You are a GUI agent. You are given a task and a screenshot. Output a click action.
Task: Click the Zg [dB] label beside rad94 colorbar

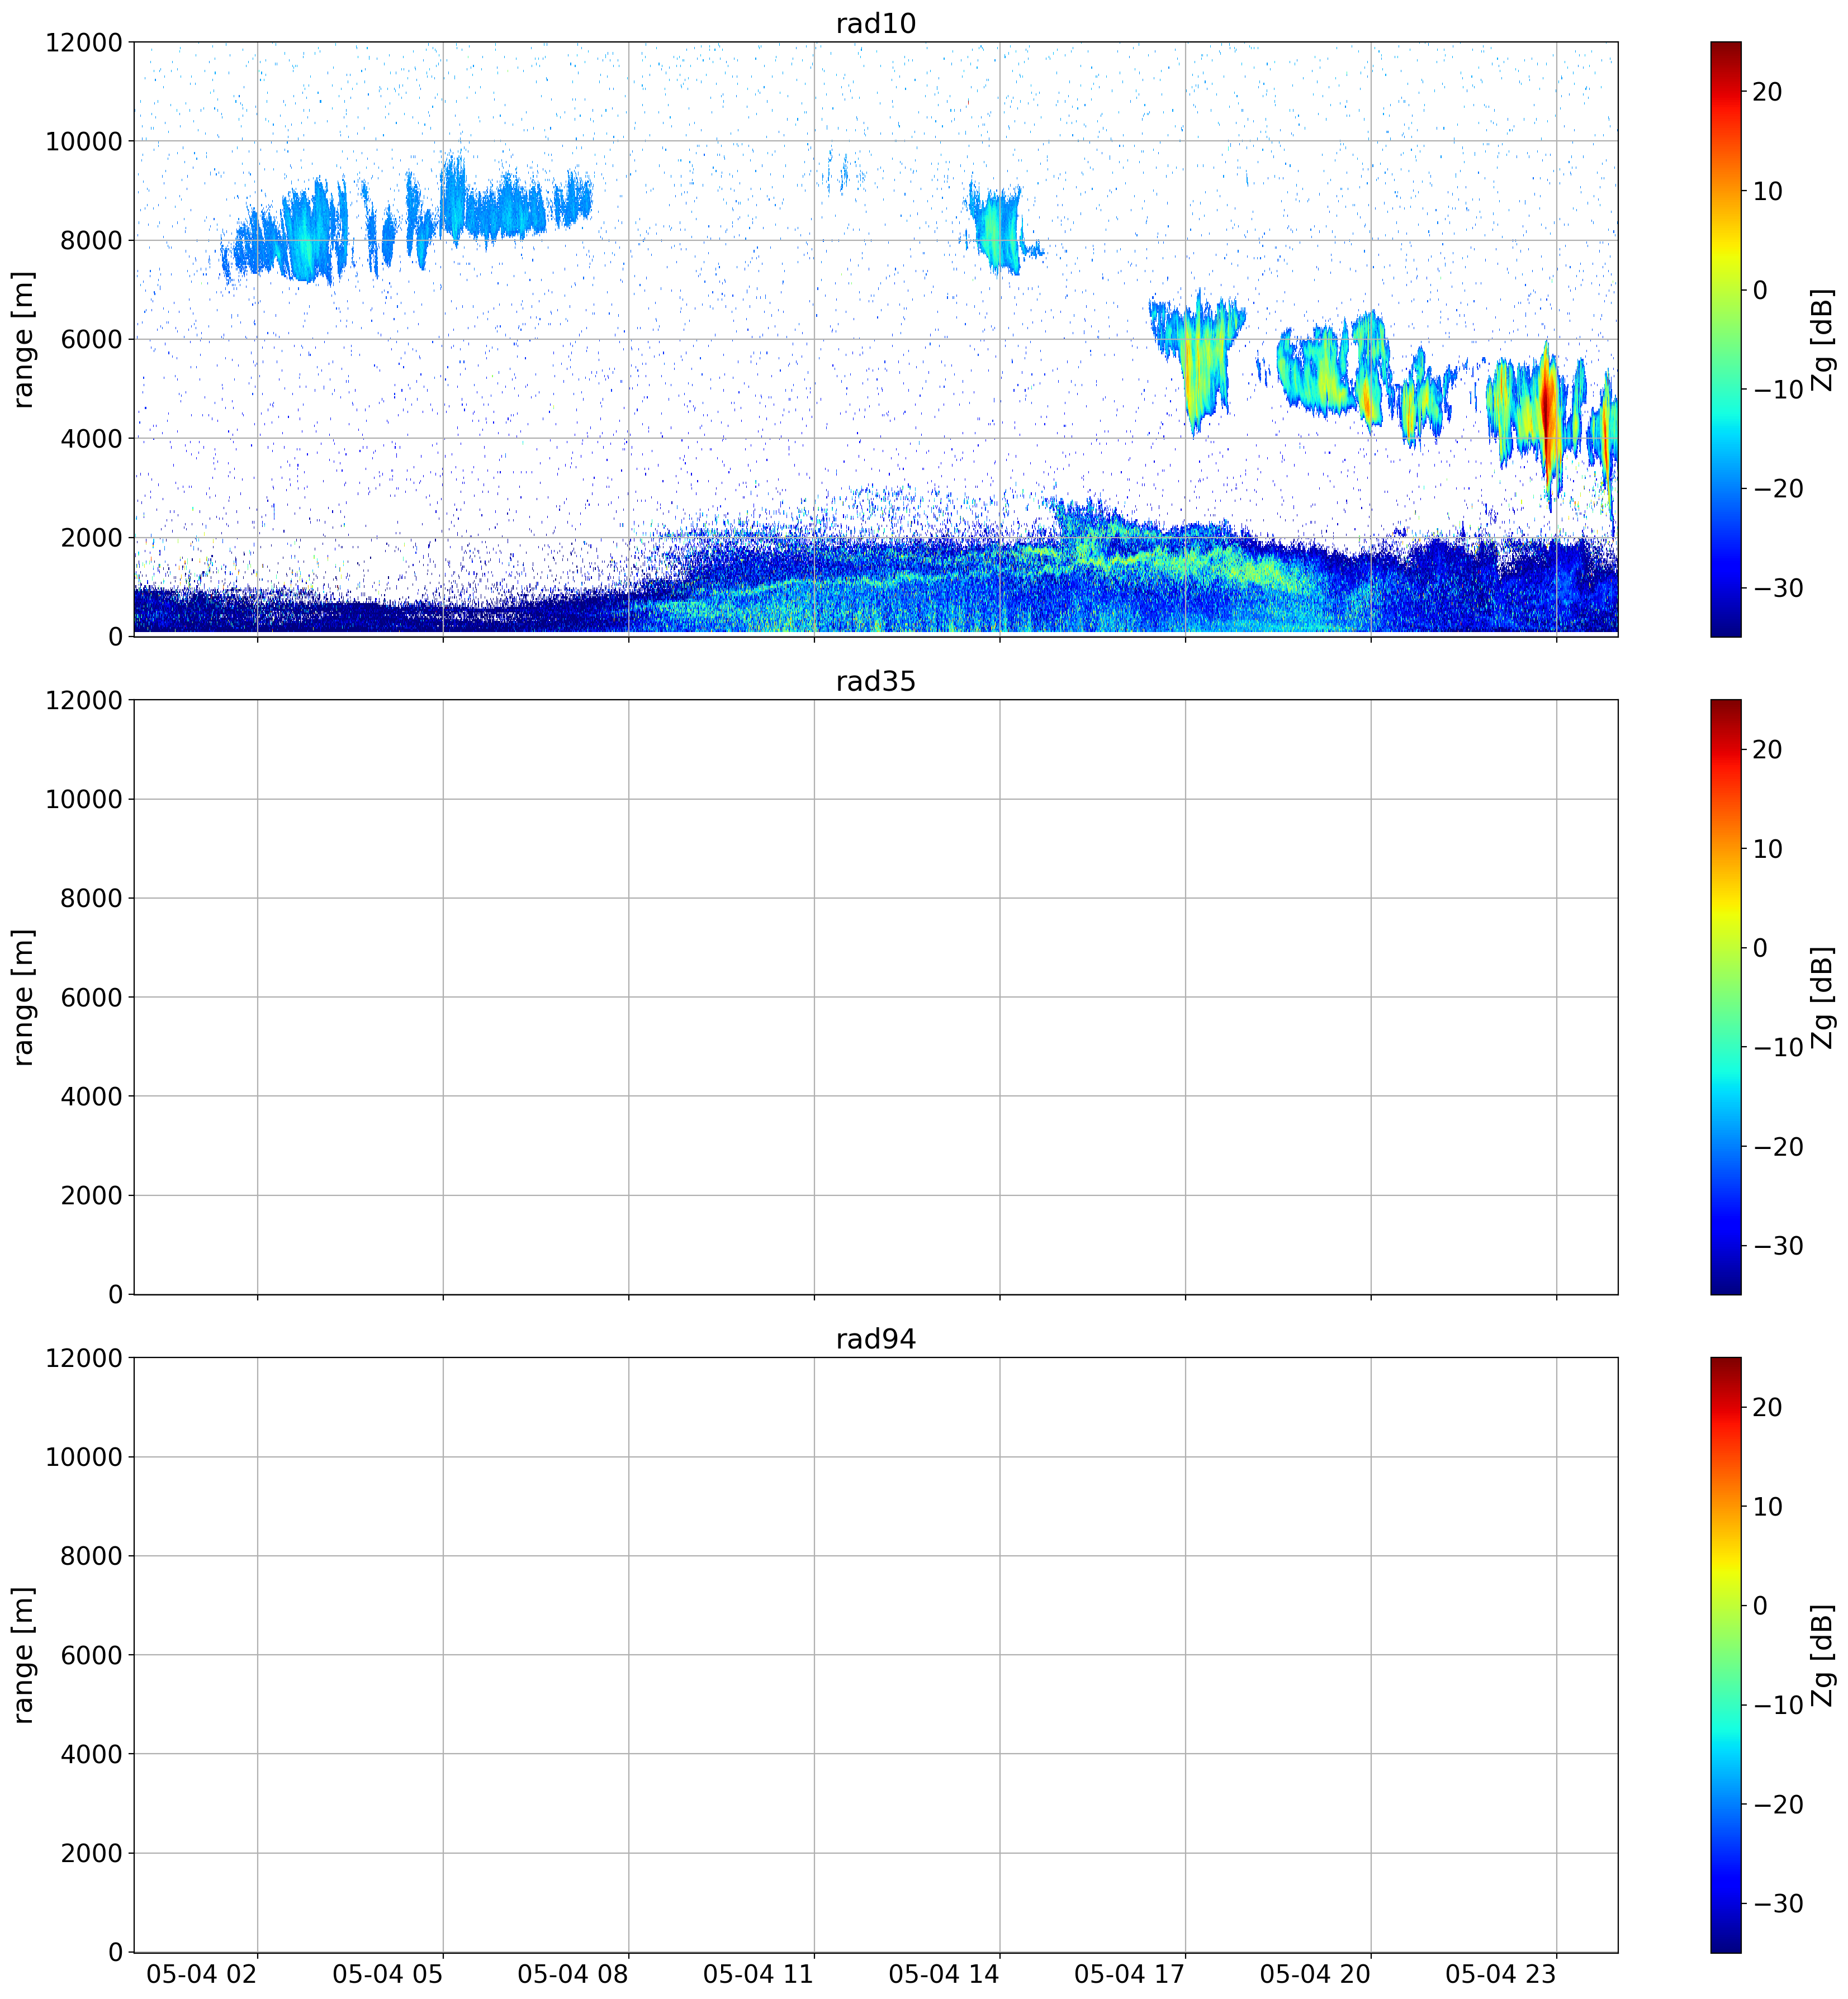pyautogui.click(x=1823, y=1654)
